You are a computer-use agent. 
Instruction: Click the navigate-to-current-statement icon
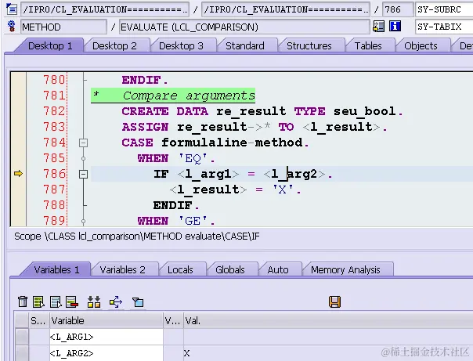pos(378,27)
